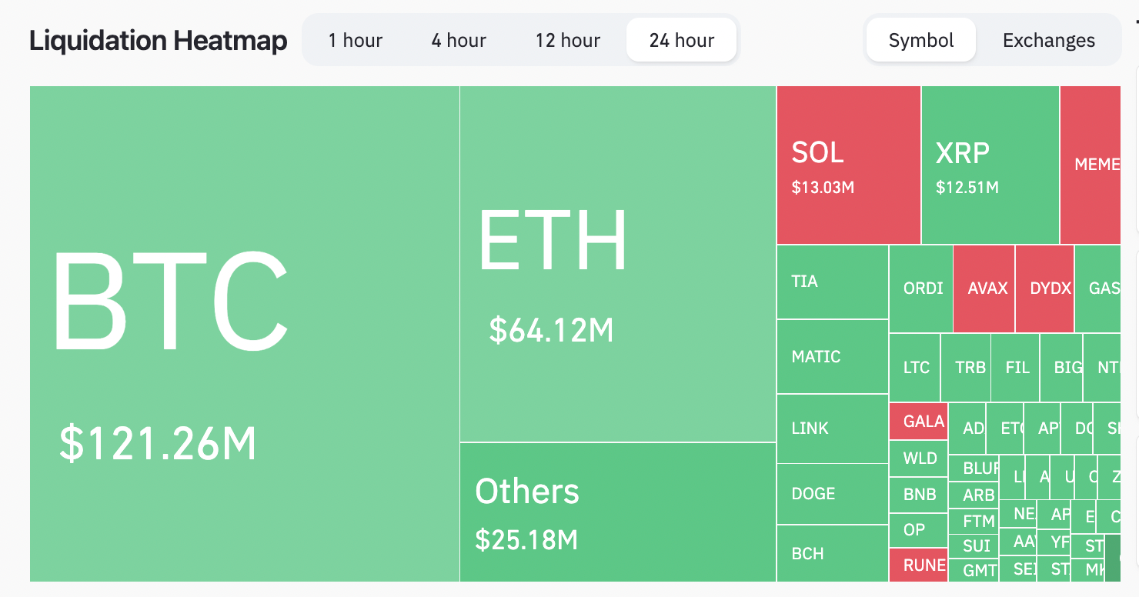
Task: Open the DOGE heatmap tile
Action: (833, 494)
